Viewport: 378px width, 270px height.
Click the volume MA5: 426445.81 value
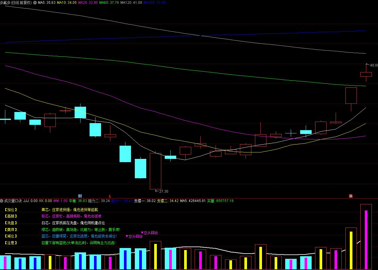click(193, 201)
